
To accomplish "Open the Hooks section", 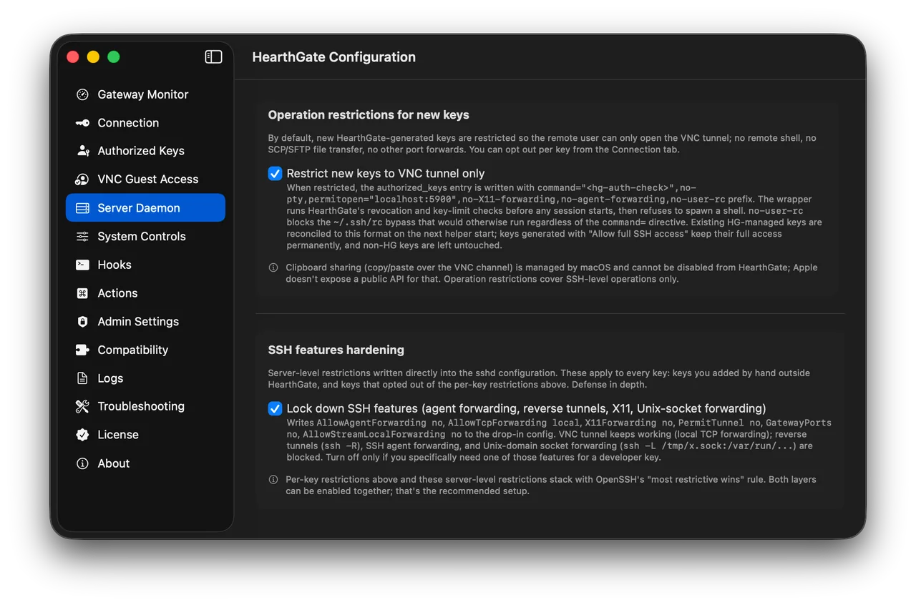I will pos(145,265).
